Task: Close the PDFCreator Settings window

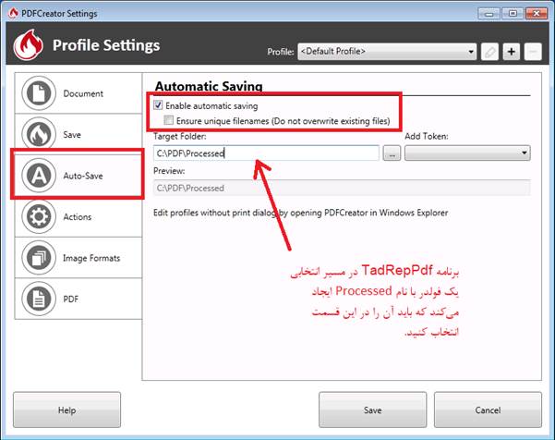Action: pos(537,14)
